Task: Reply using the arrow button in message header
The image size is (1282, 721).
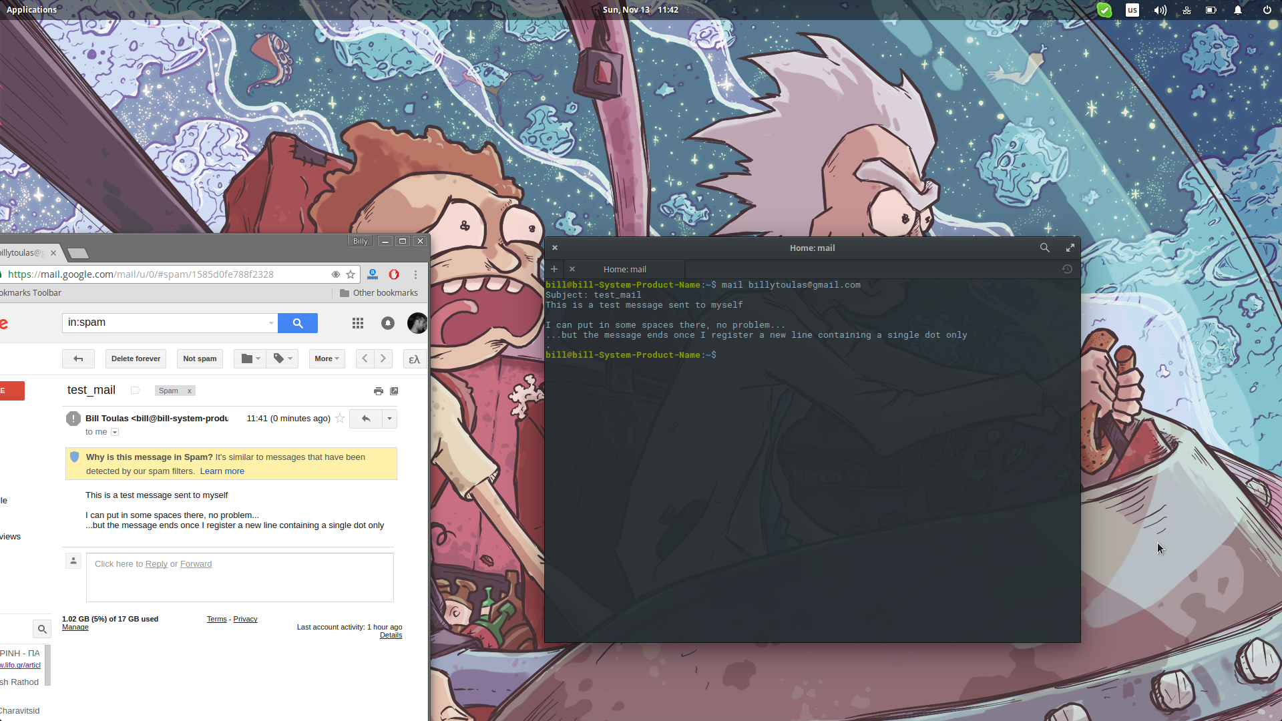Action: [366, 419]
